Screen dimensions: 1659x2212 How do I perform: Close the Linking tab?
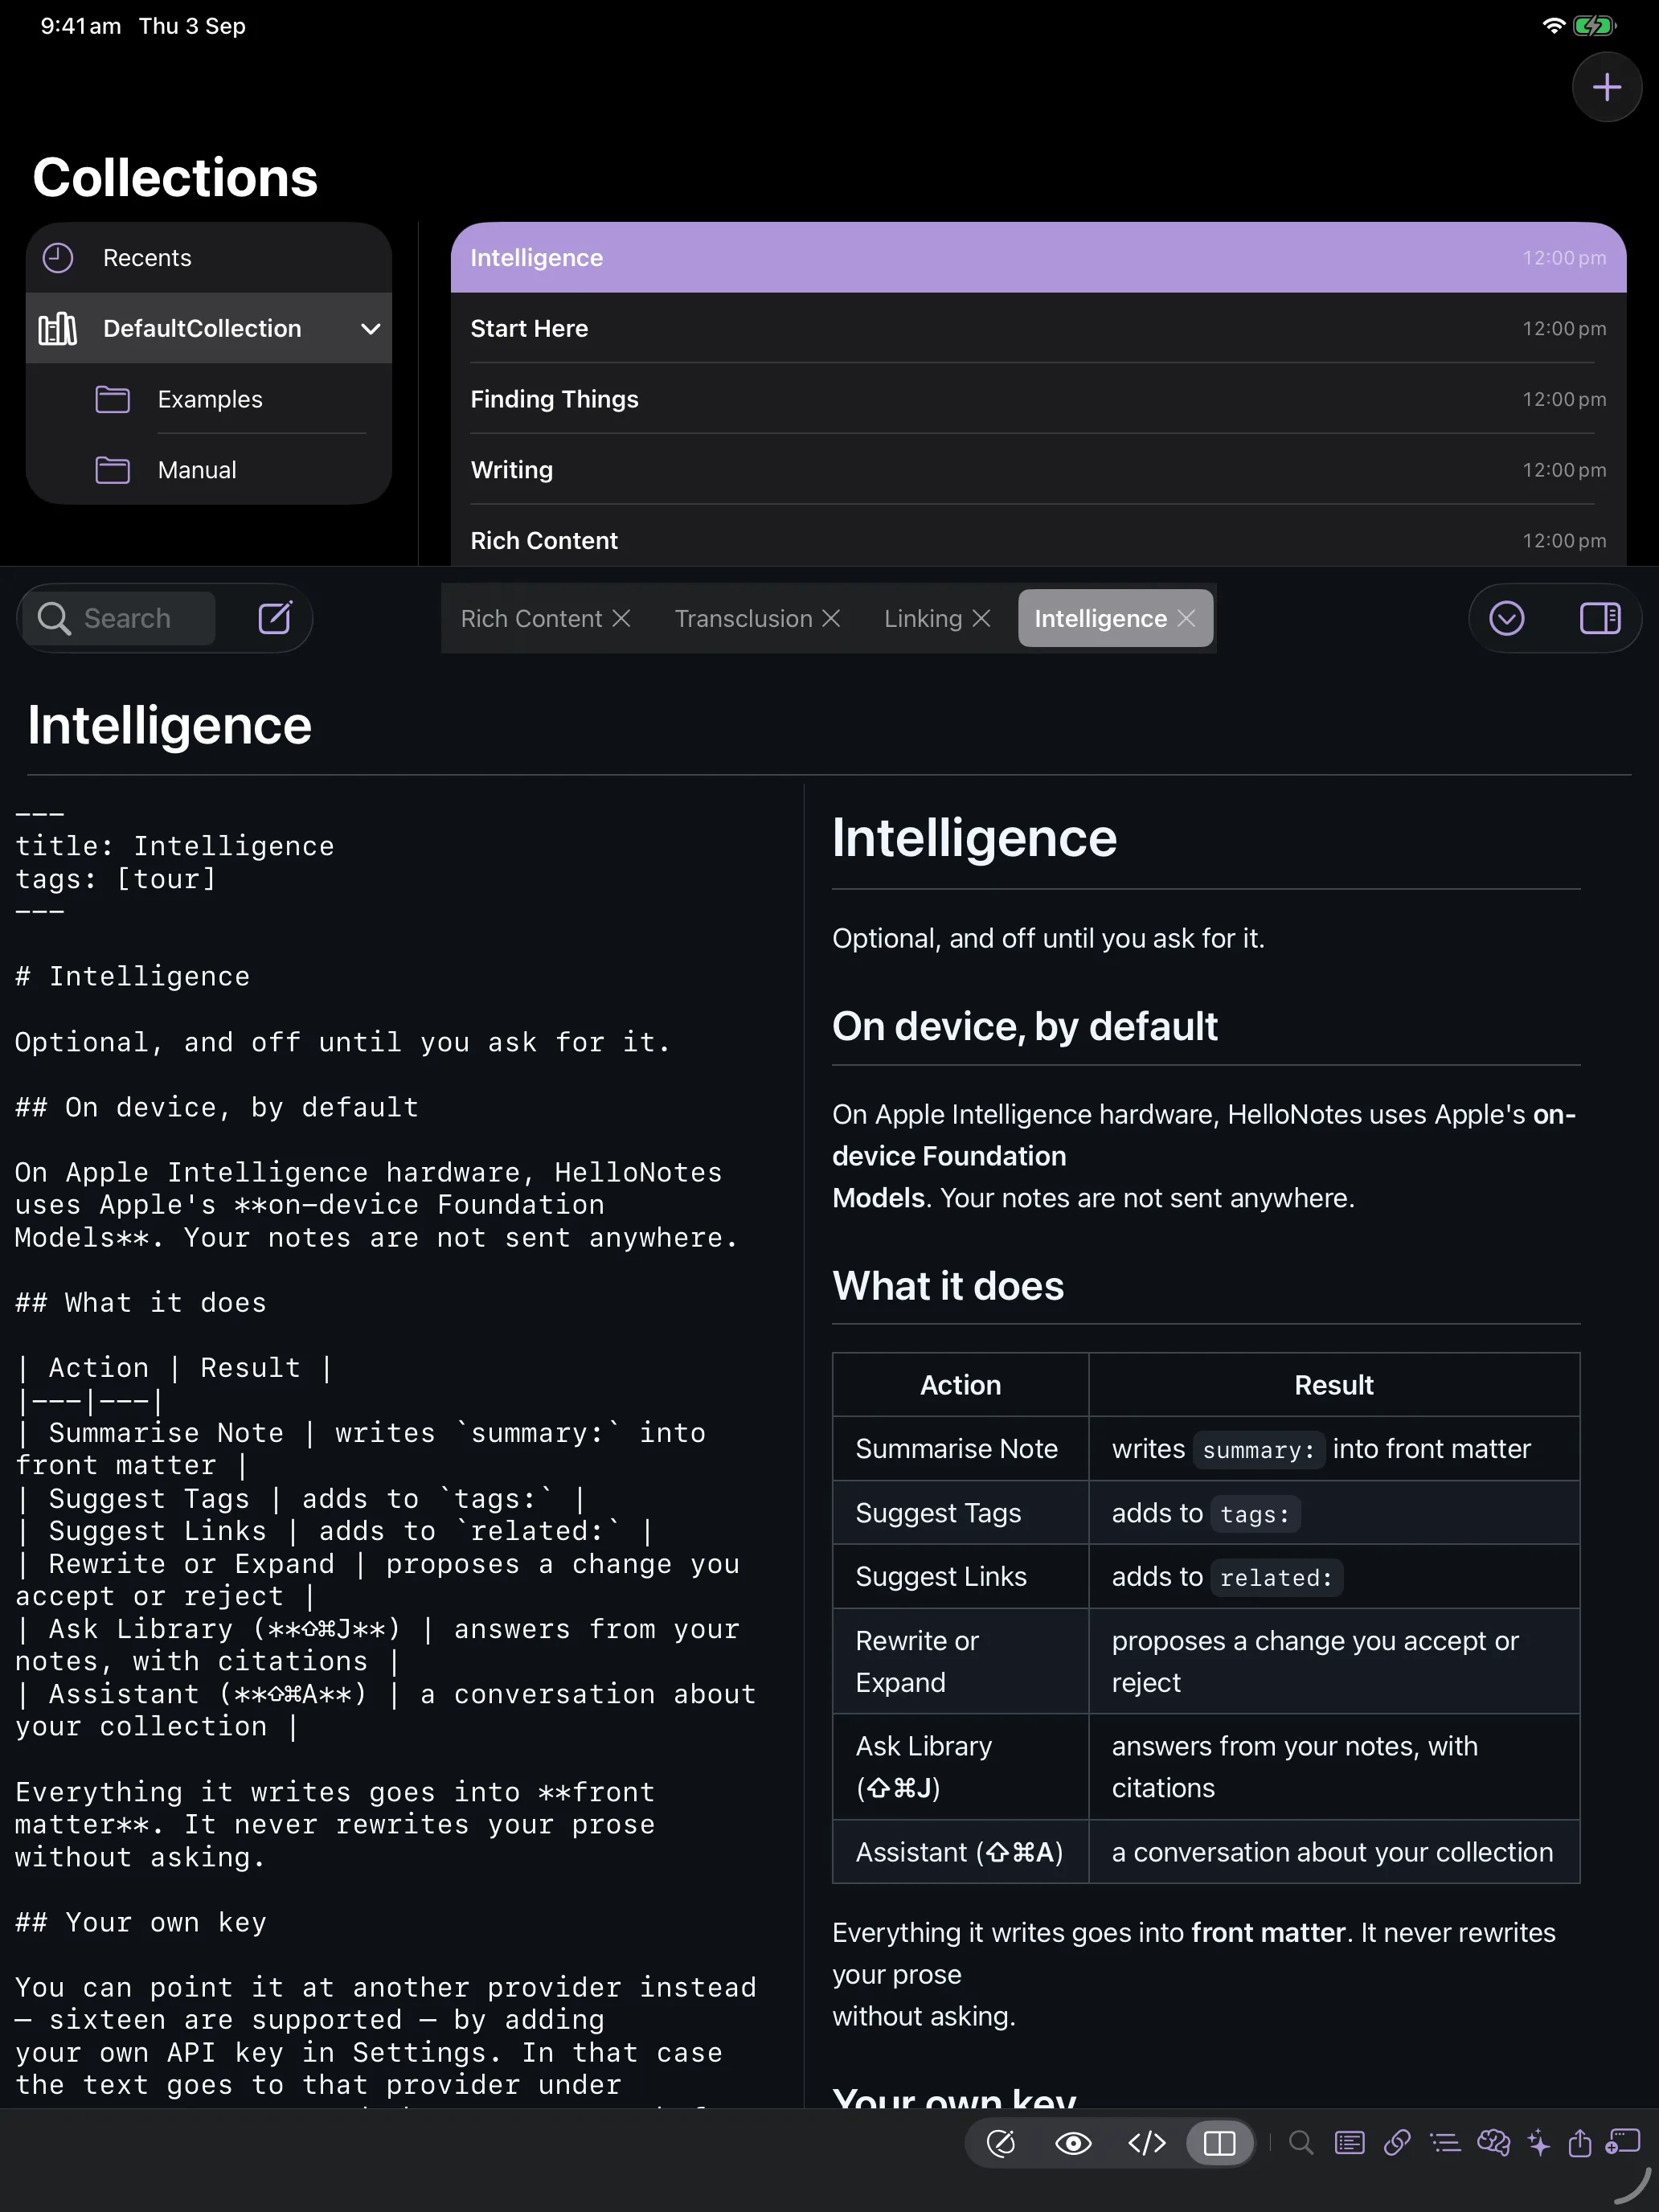981,618
